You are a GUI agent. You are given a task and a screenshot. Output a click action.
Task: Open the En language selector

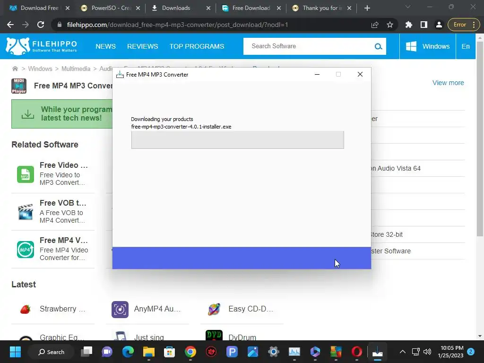[466, 46]
